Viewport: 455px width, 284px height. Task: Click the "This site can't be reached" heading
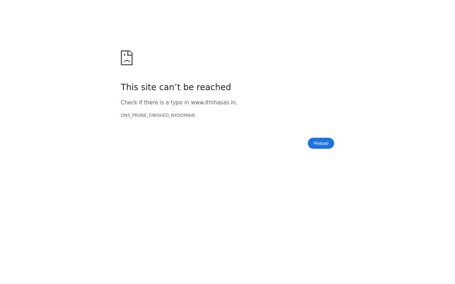coord(176,87)
